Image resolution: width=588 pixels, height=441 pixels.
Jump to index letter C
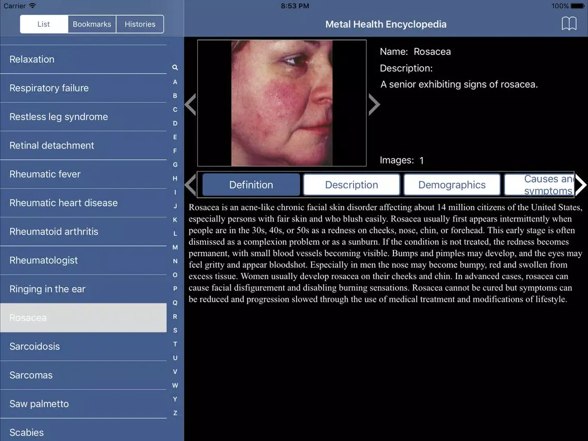tap(175, 110)
